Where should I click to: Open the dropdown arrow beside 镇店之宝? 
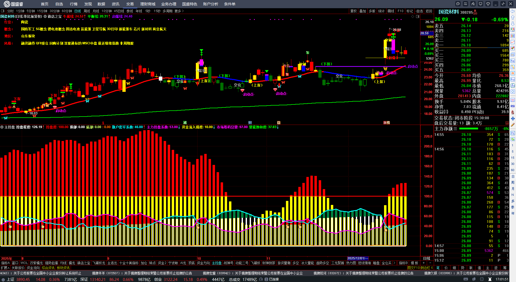(x=45, y=16)
